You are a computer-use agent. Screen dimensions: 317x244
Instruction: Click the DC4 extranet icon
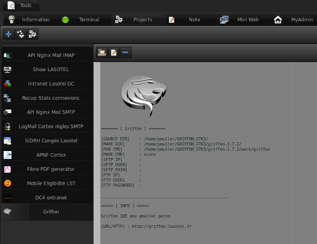click(7, 198)
